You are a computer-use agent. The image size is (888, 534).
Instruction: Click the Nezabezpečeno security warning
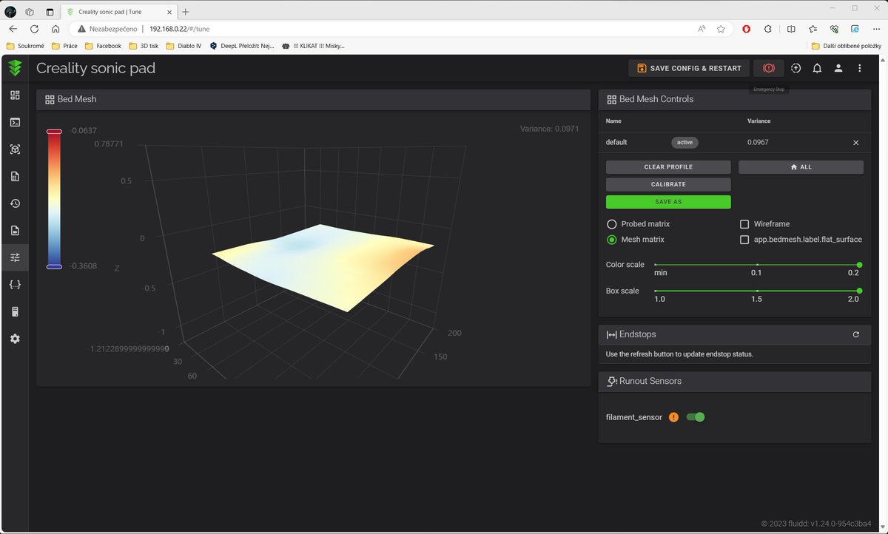(106, 29)
